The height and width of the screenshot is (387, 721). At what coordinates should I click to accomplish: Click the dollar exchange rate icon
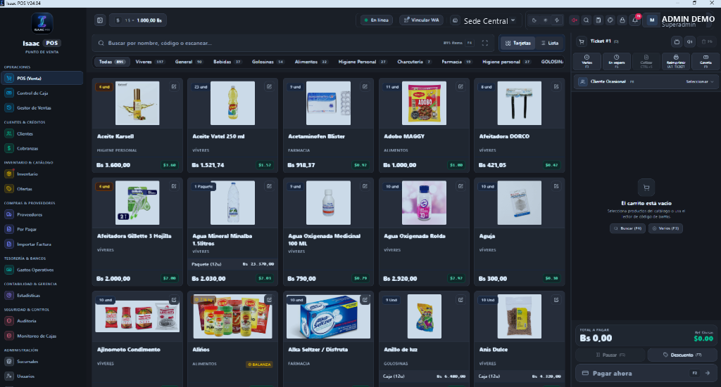click(x=118, y=20)
